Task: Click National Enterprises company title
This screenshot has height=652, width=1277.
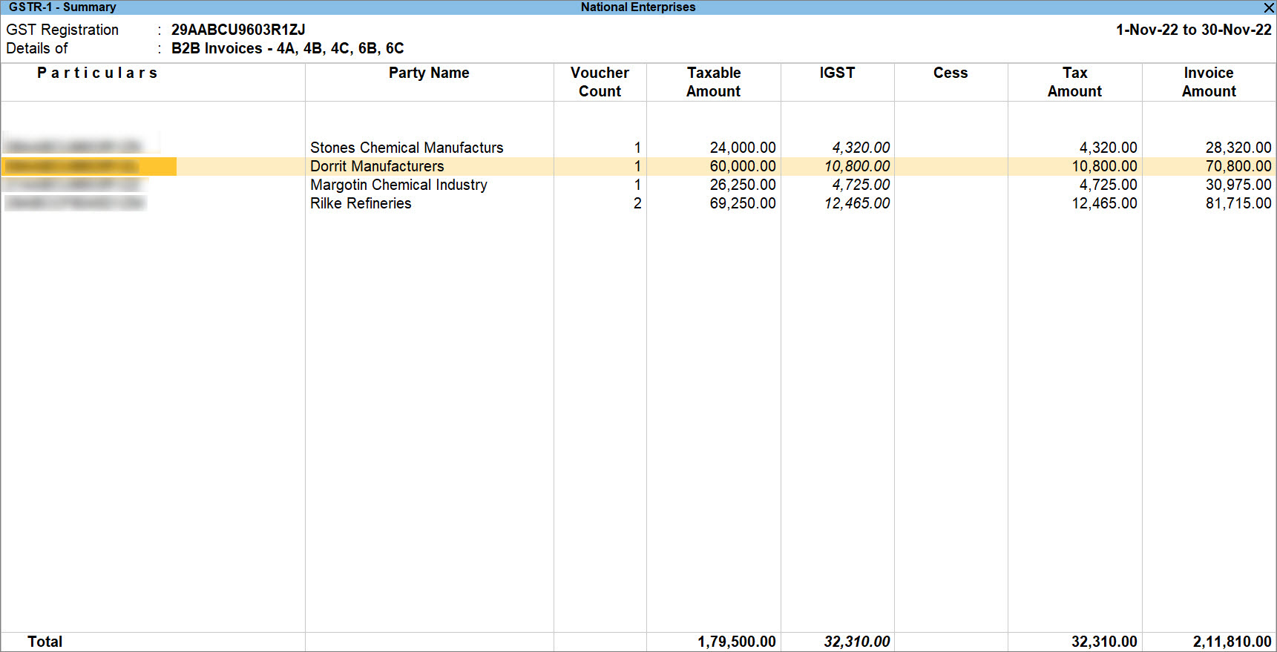Action: tap(638, 7)
